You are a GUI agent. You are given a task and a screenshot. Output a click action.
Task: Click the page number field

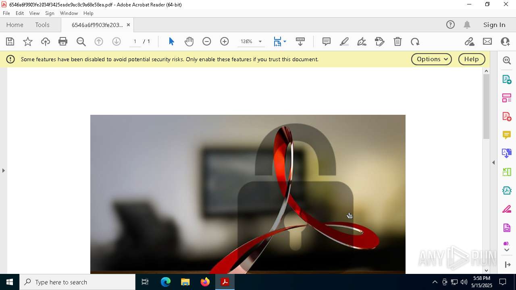point(135,41)
